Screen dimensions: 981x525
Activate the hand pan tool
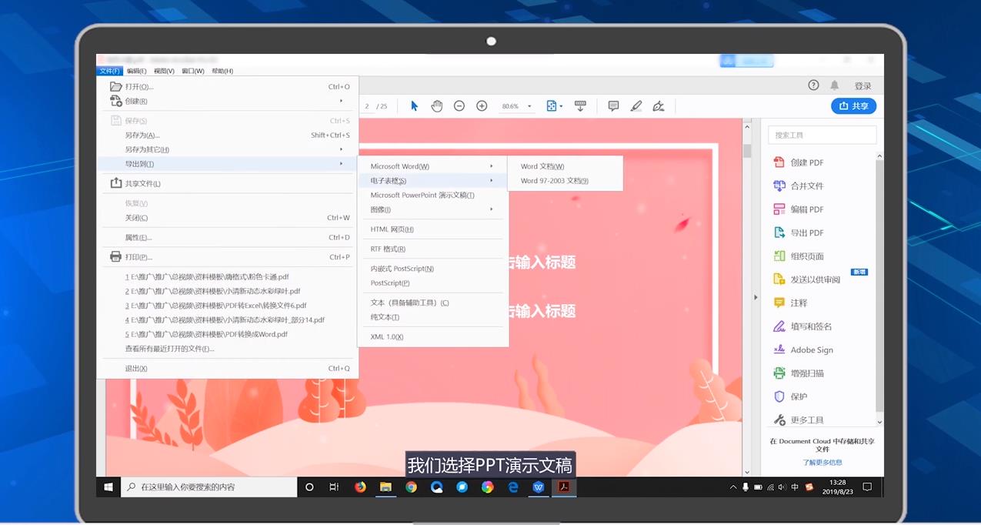click(437, 106)
